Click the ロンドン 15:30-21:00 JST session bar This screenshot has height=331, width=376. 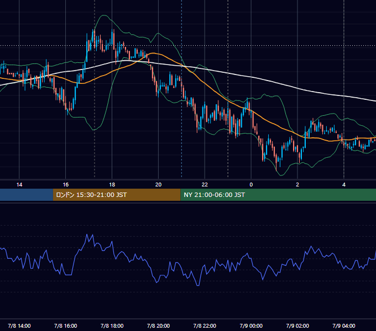pos(117,195)
